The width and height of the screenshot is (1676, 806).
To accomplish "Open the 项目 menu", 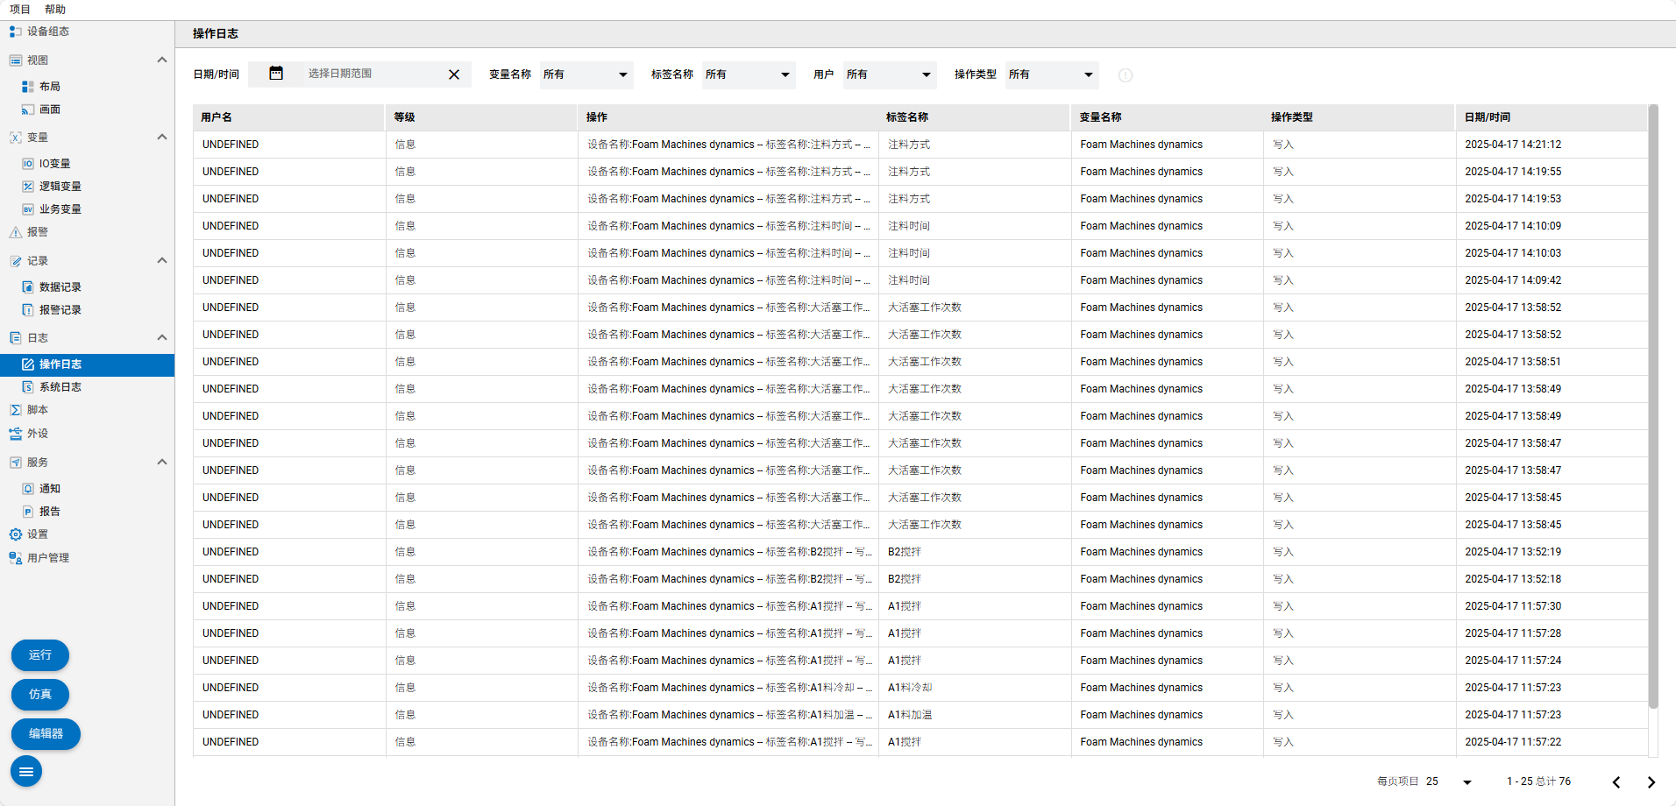I will tap(20, 10).
